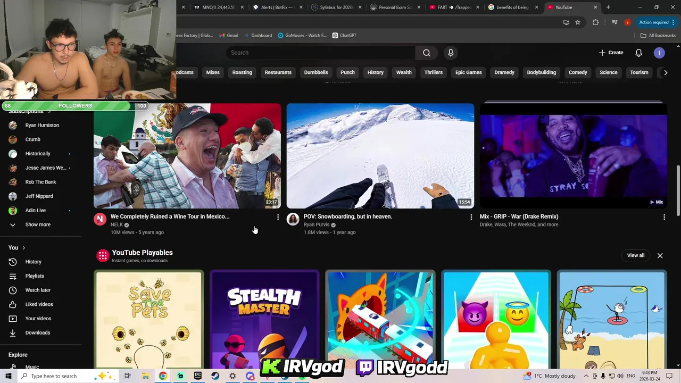The image size is (681, 383).
Task: Click the page vertical scrollbar thumb
Action: pos(678,190)
